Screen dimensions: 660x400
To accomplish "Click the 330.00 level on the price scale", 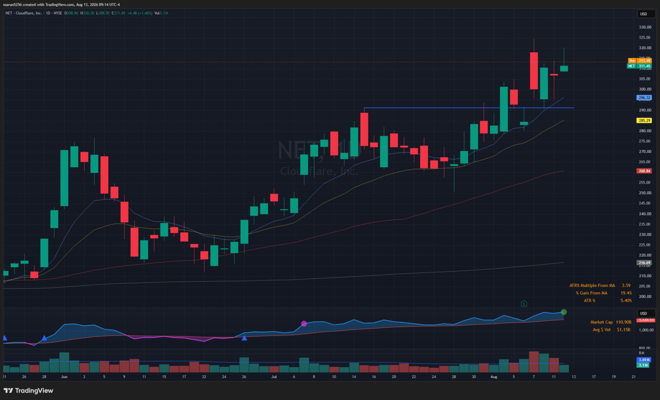I will (645, 27).
